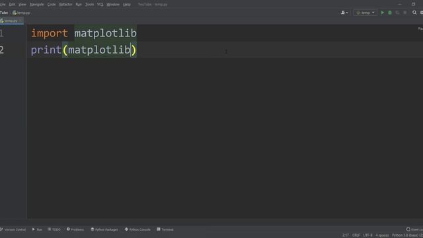Click matplotlib on line 1
The image size is (423, 238).
[106, 33]
